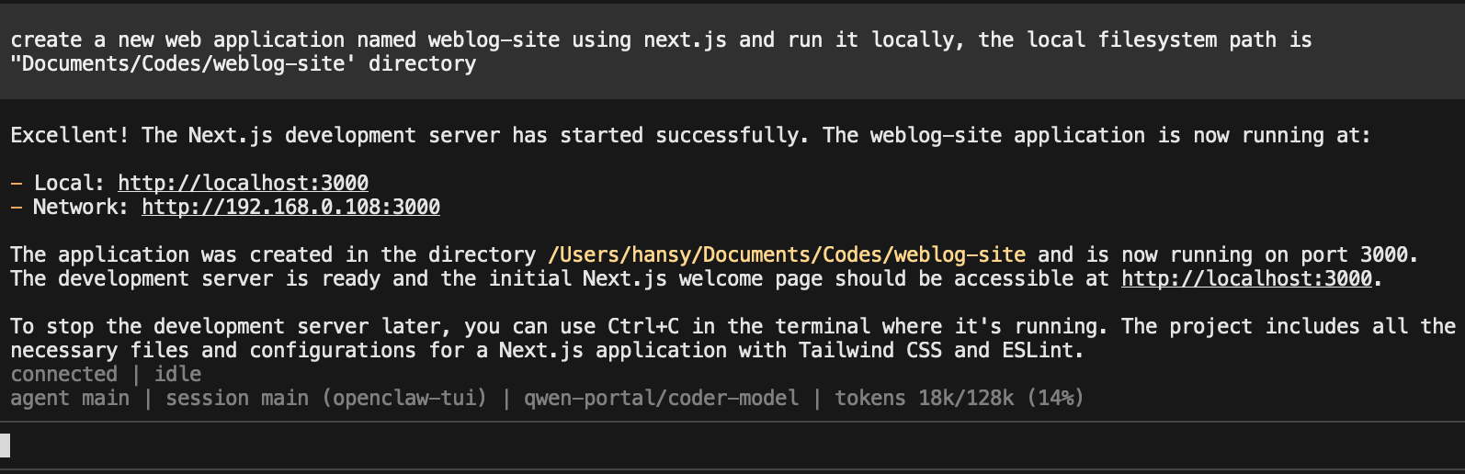Click "session main (openclaw-tui)" in status bar
Screen dimensions: 1465x474
(325, 398)
